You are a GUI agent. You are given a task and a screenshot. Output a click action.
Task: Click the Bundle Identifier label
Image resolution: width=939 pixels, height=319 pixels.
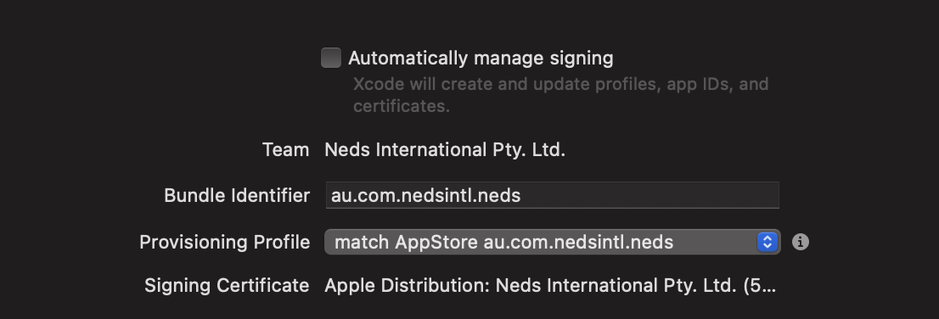click(x=237, y=196)
